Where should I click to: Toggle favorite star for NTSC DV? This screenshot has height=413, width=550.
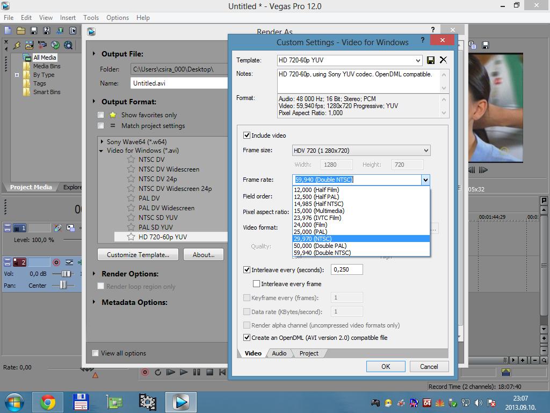[131, 159]
